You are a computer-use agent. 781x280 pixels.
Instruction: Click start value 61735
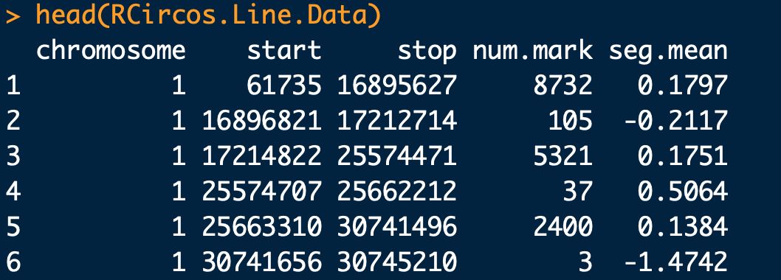pyautogui.click(x=284, y=86)
